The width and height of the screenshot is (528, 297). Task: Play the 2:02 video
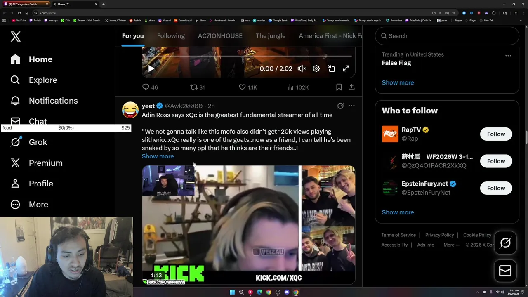(x=151, y=69)
